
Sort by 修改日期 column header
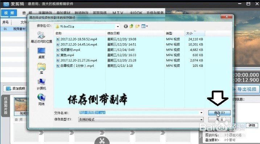[135, 33]
